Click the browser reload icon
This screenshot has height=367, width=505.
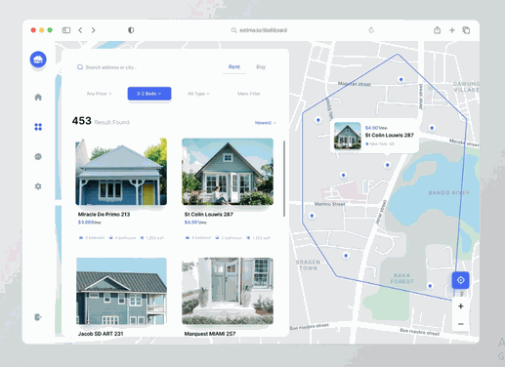click(x=371, y=30)
